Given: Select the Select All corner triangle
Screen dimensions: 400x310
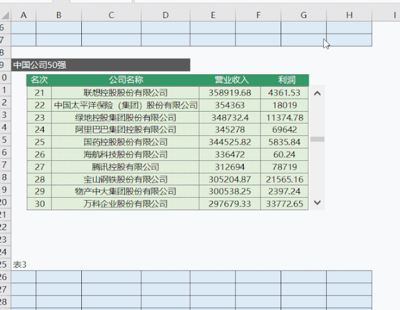Looking at the screenshot, I should [5, 15].
